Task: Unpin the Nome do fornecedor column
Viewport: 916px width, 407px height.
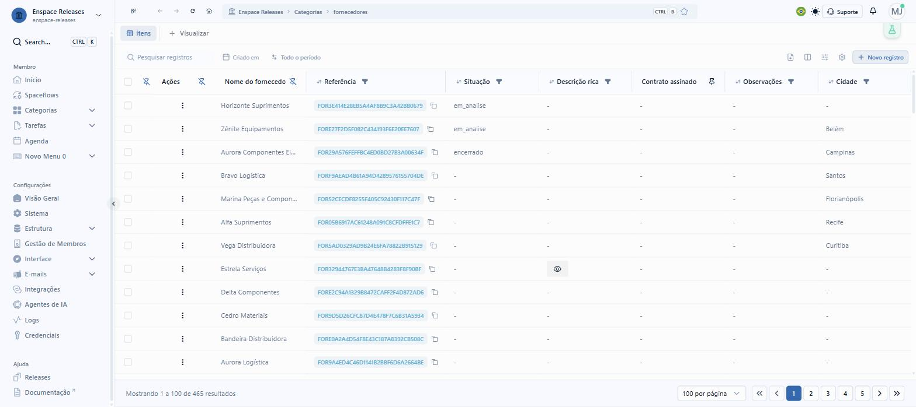Action: click(293, 82)
